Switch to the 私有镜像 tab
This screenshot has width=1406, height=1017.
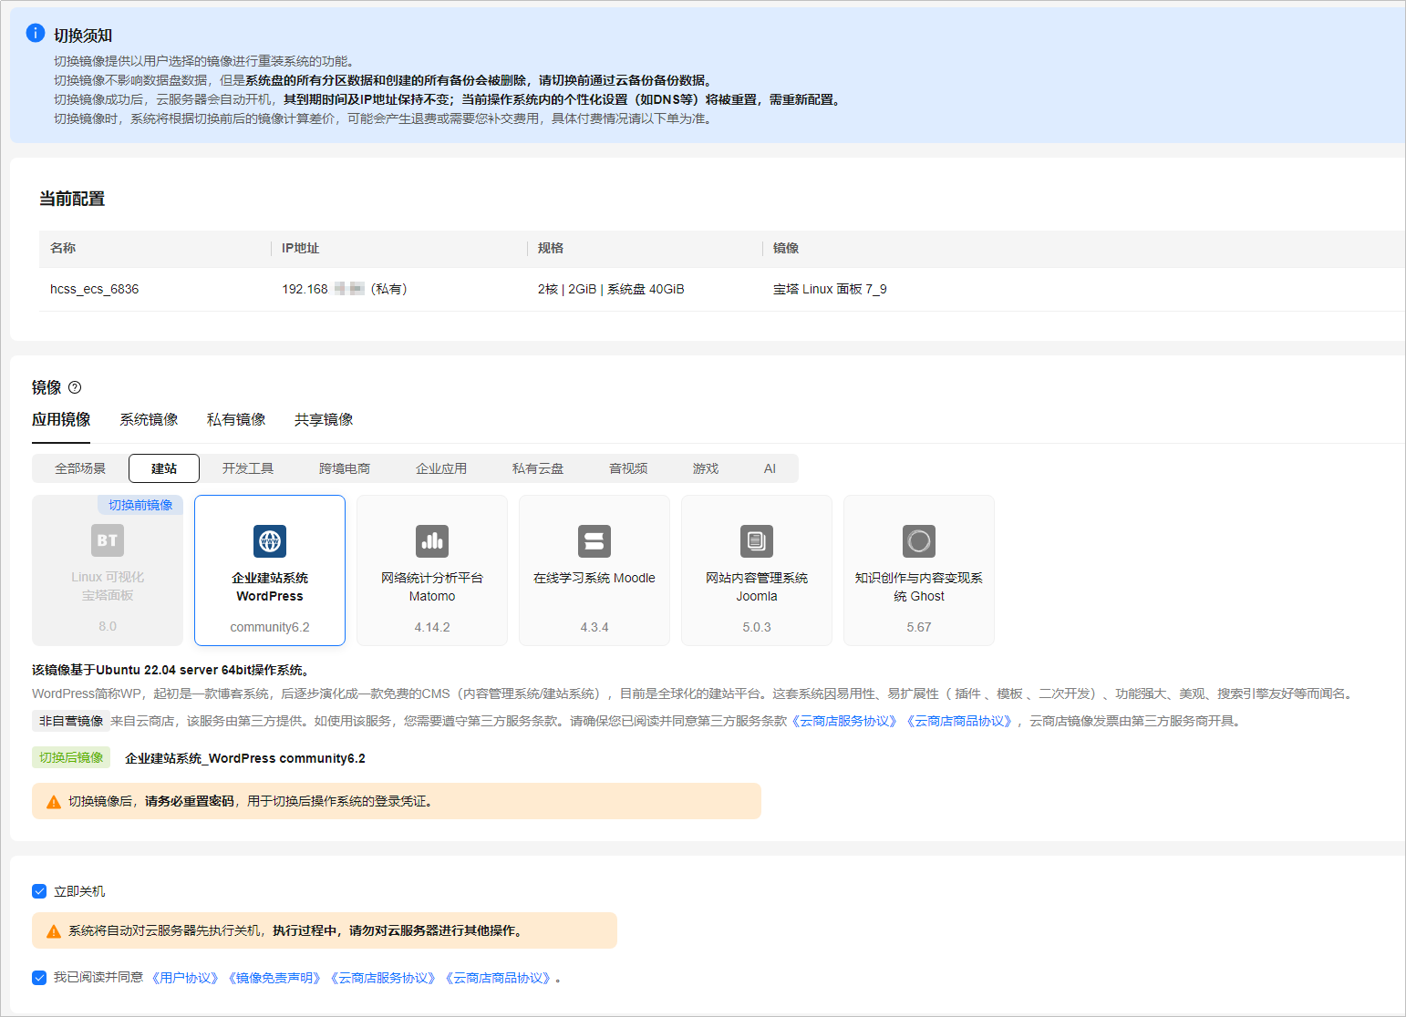click(x=236, y=419)
